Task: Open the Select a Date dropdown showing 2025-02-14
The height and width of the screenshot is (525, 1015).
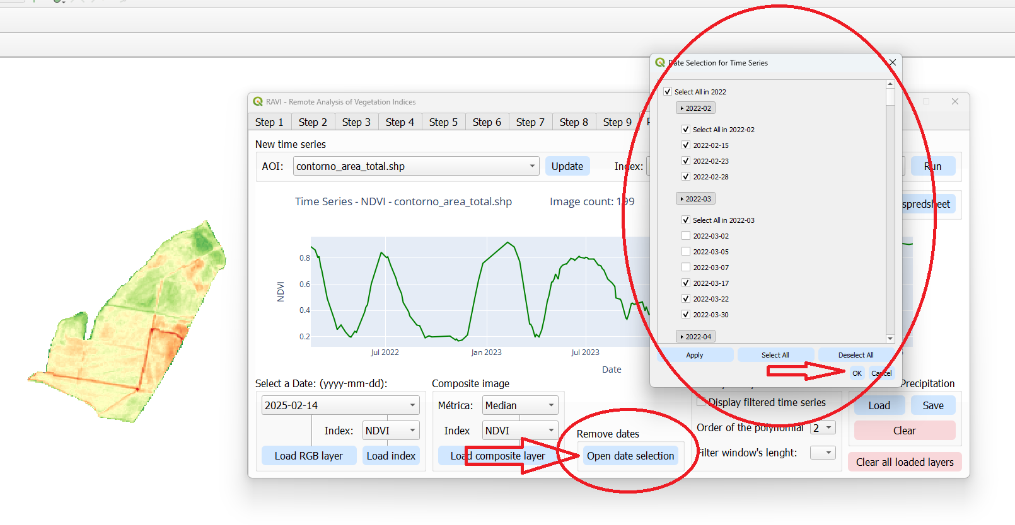Action: pos(340,405)
